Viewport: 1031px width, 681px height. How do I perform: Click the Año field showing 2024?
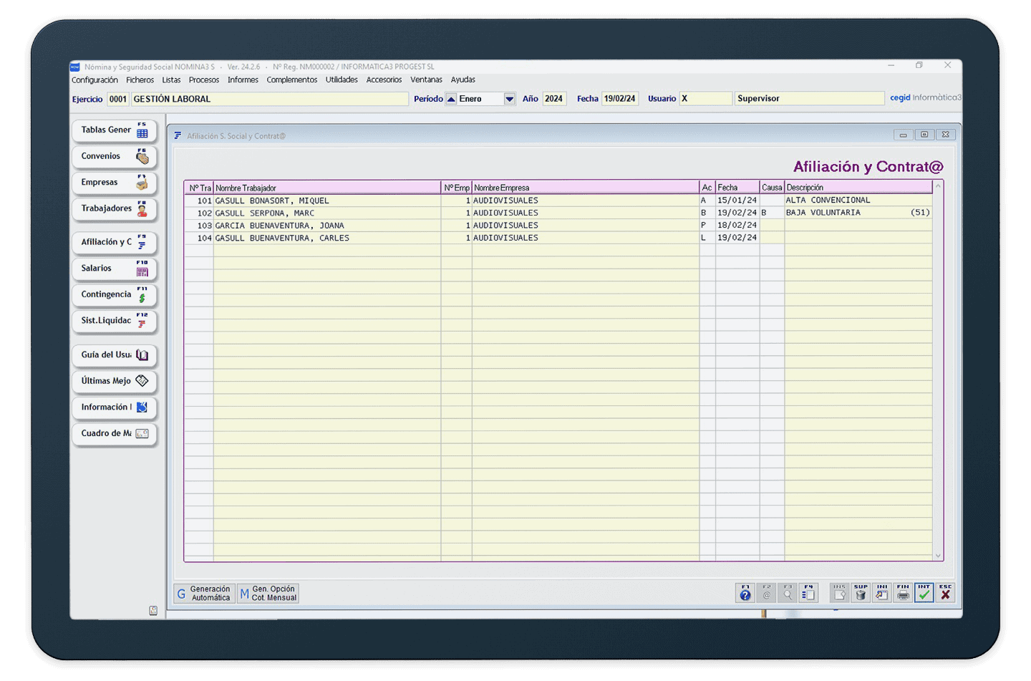(x=554, y=99)
